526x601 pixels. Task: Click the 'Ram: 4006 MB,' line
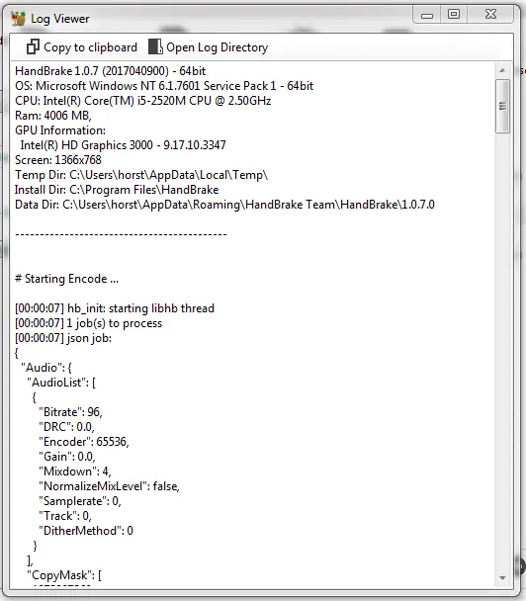tap(53, 116)
